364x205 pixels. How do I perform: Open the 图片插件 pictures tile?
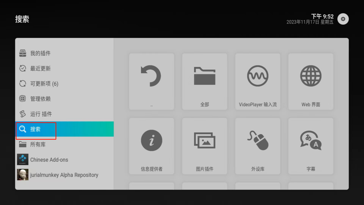coord(205,146)
